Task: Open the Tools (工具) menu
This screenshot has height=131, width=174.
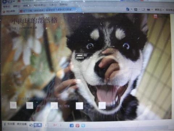Action: click(53, 5)
